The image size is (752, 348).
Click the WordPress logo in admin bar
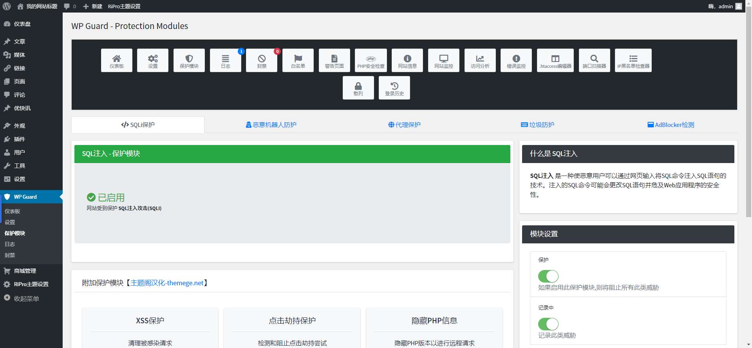(7, 6)
